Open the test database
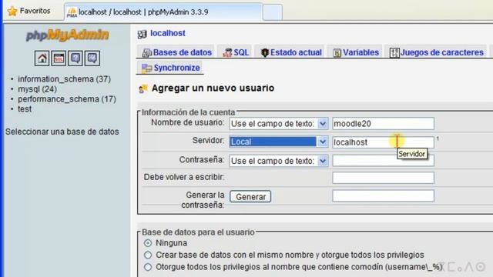Screen dimensions: 493x277 point(25,109)
